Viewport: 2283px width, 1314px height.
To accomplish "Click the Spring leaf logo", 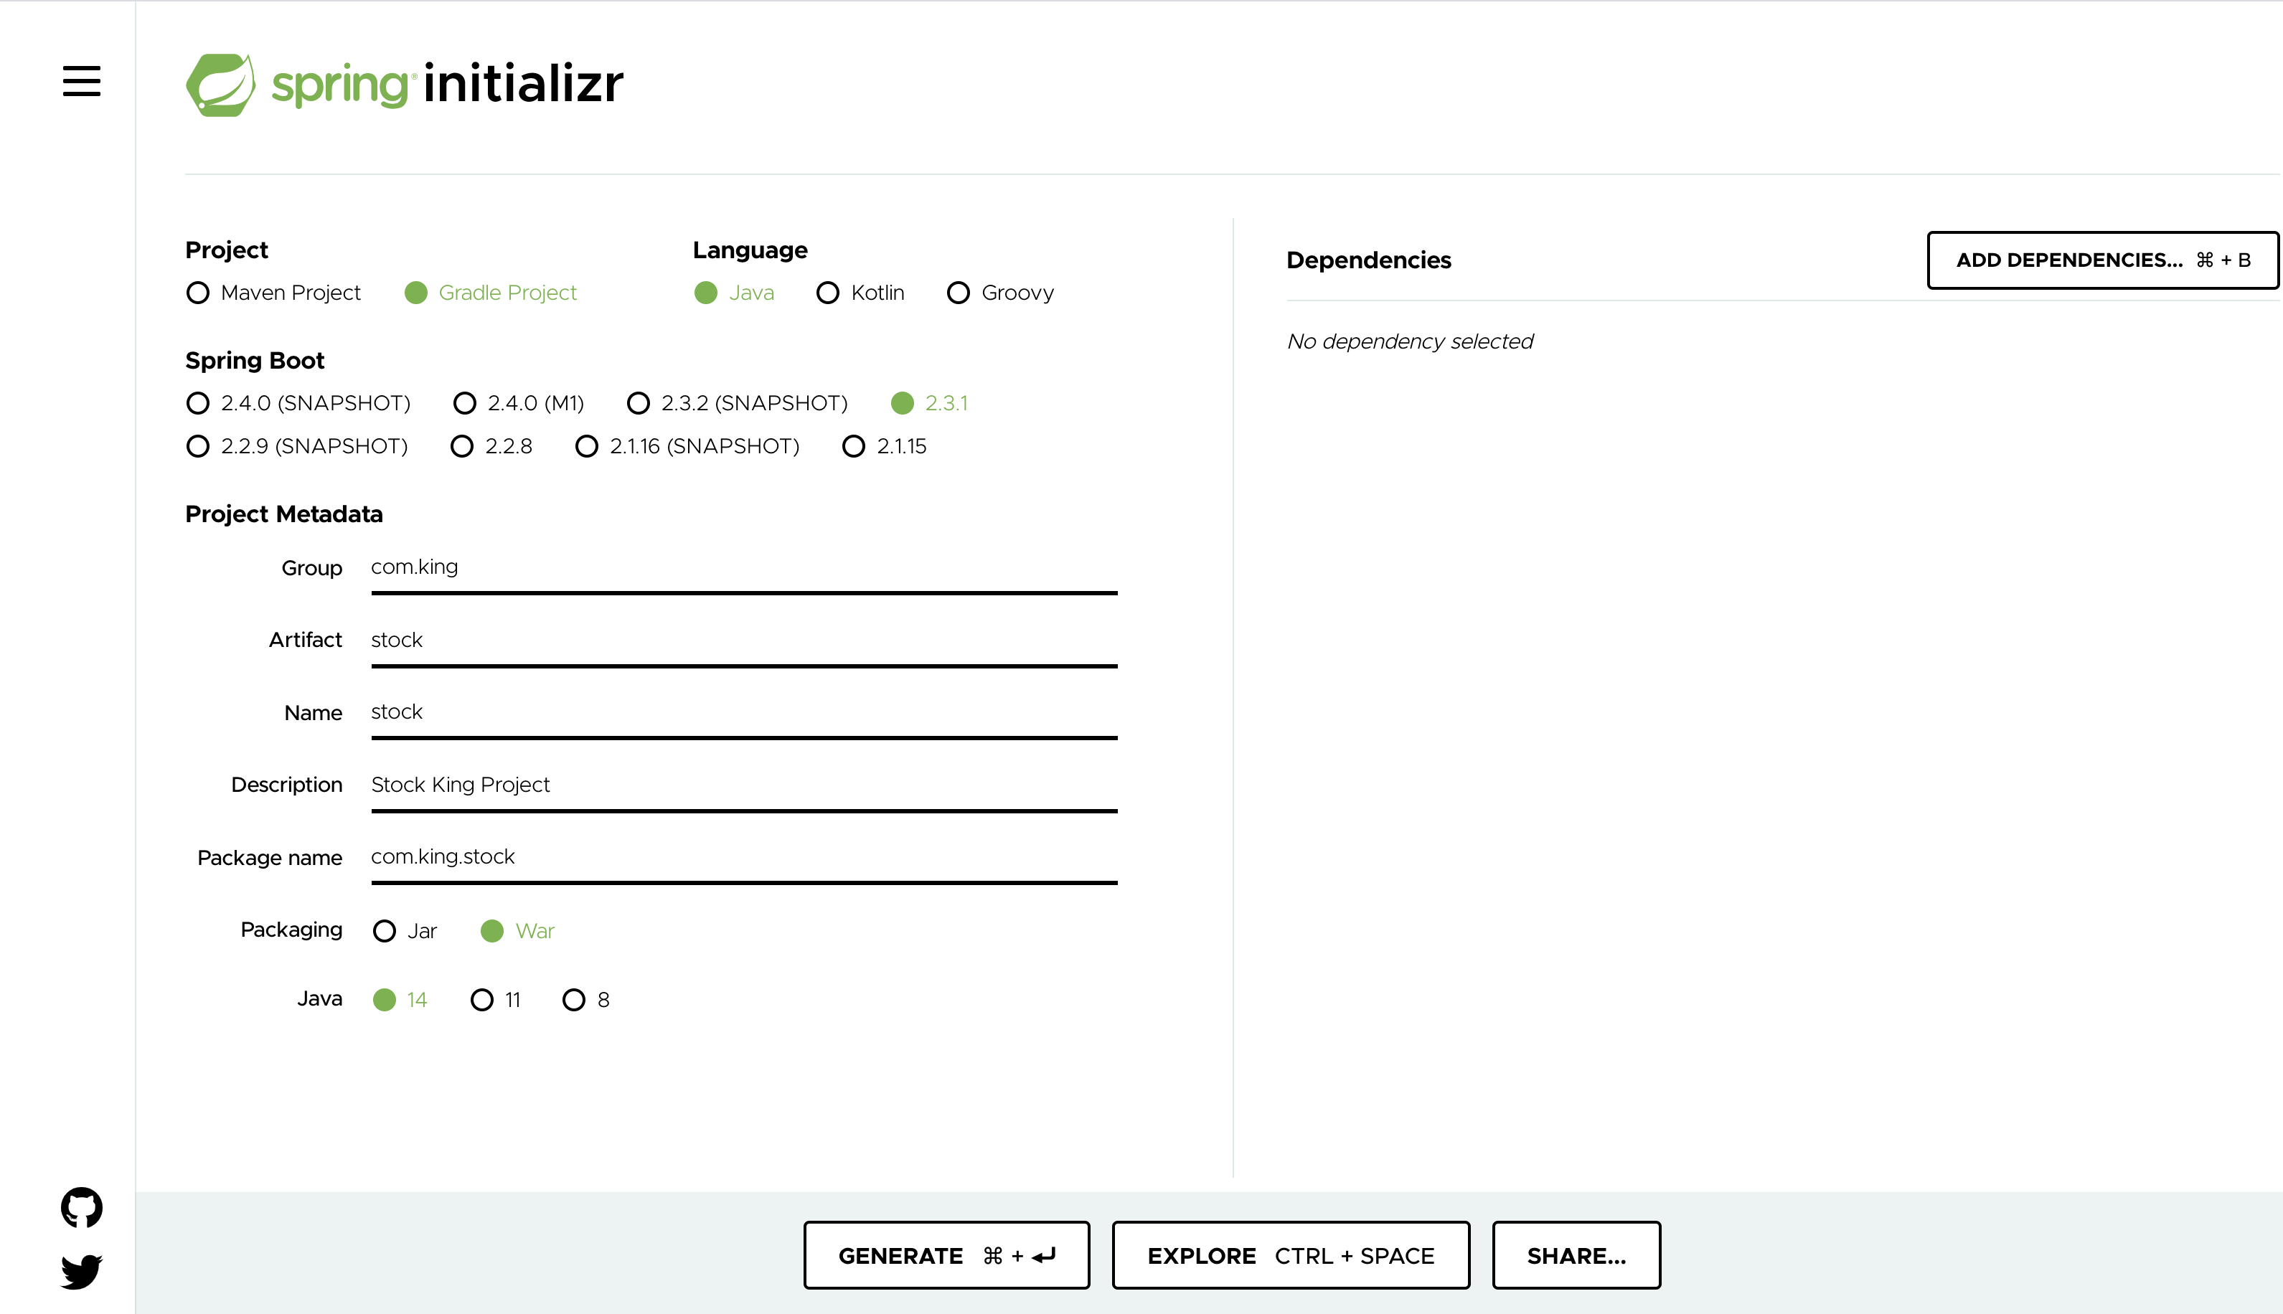I will point(220,85).
